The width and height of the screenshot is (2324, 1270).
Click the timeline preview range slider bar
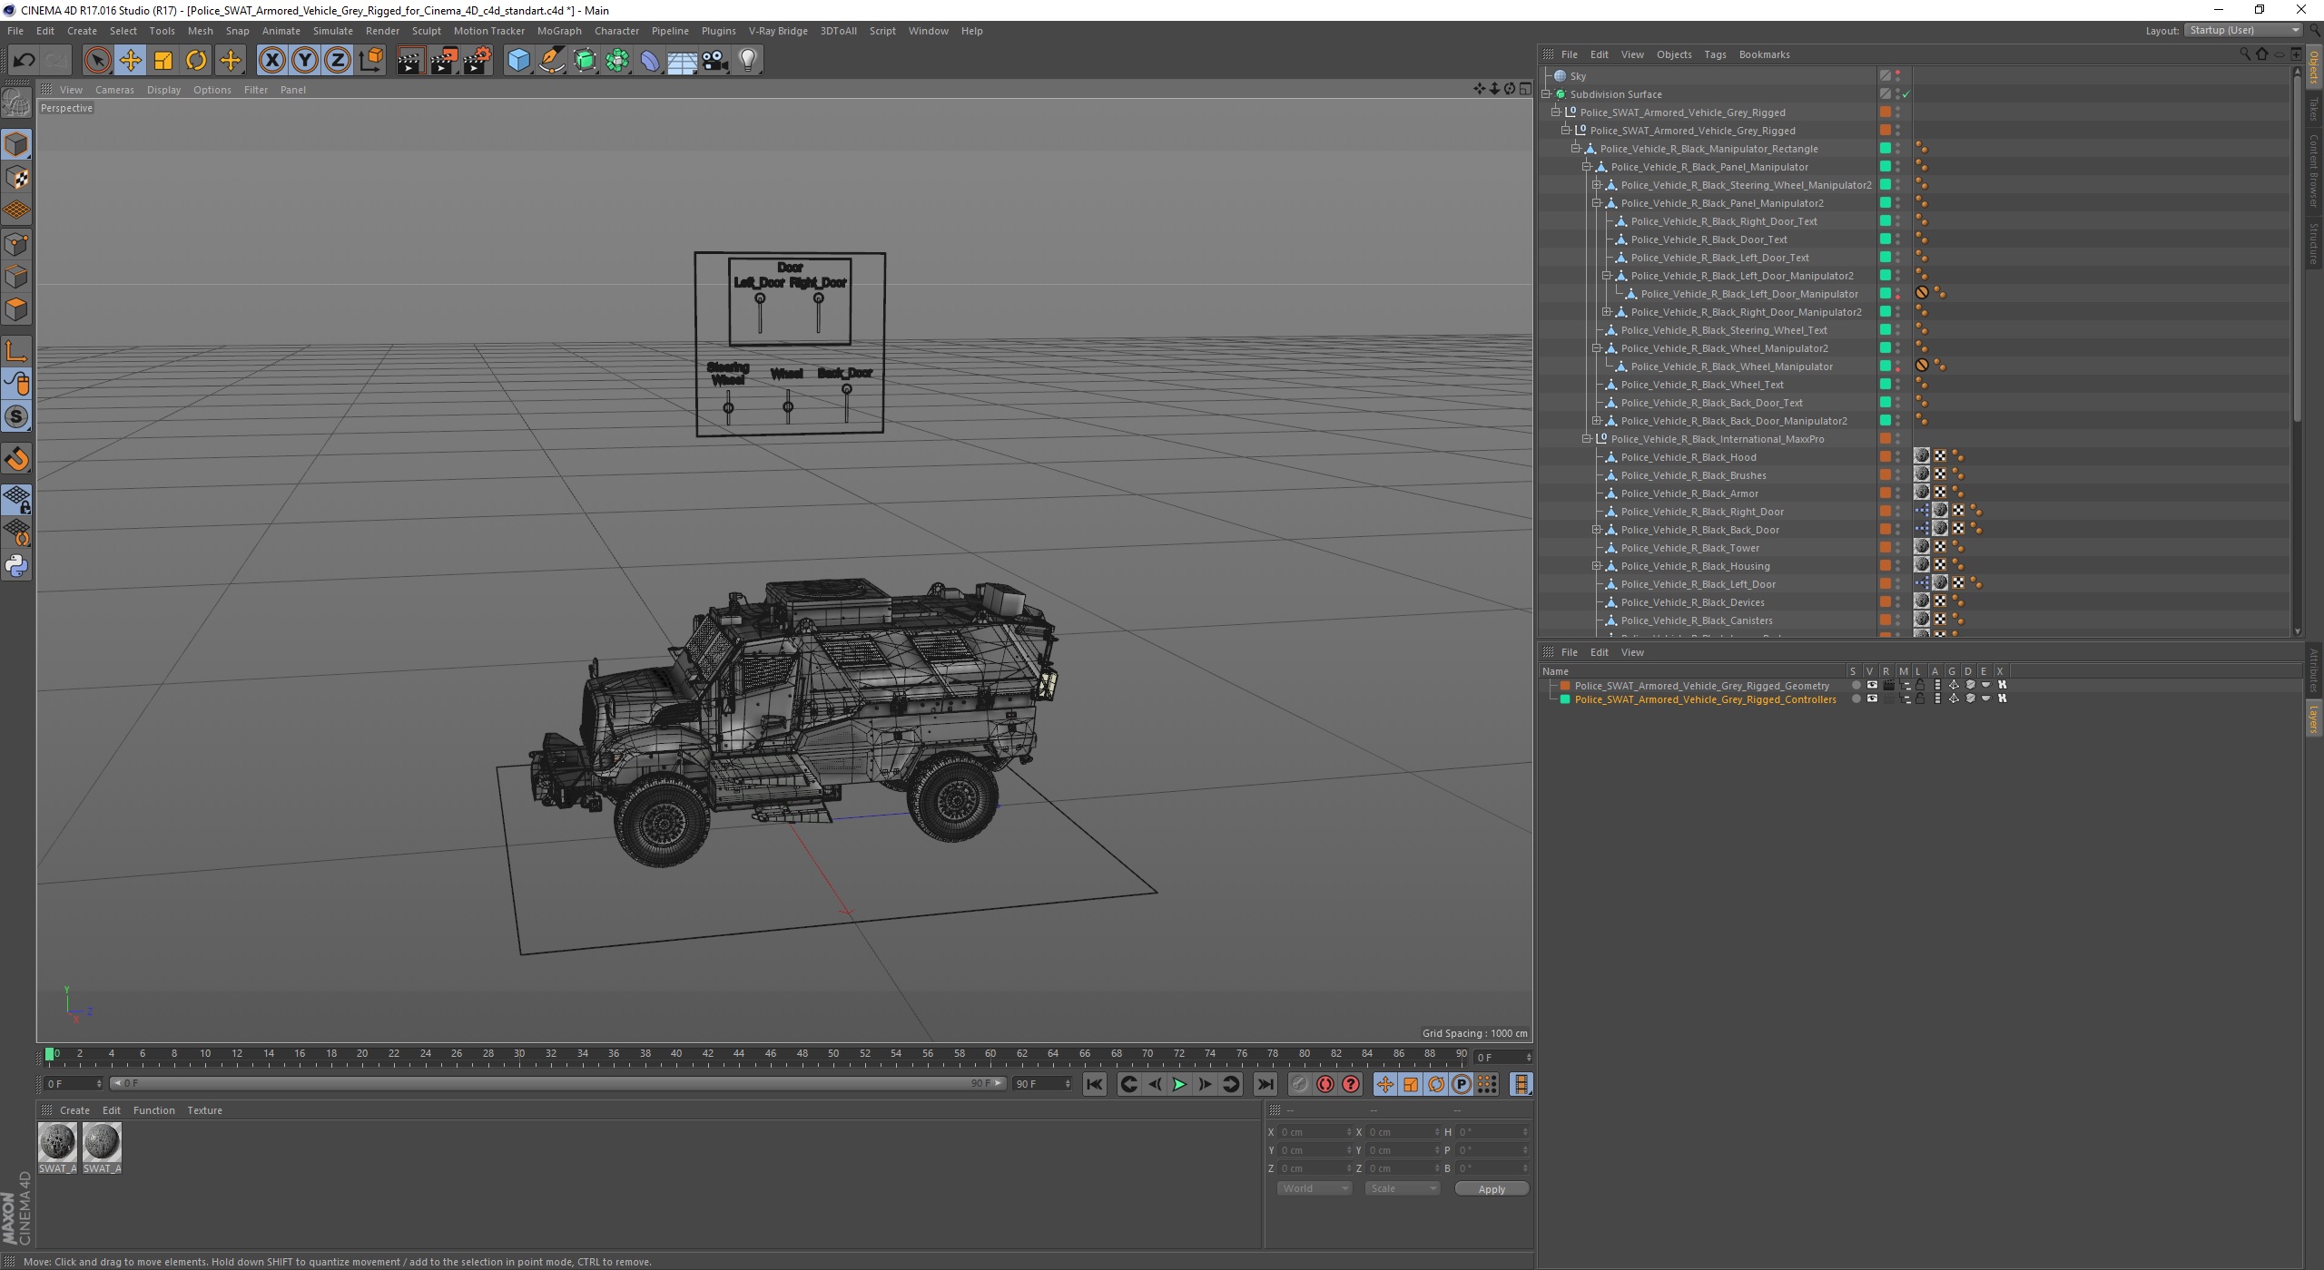pos(557,1084)
